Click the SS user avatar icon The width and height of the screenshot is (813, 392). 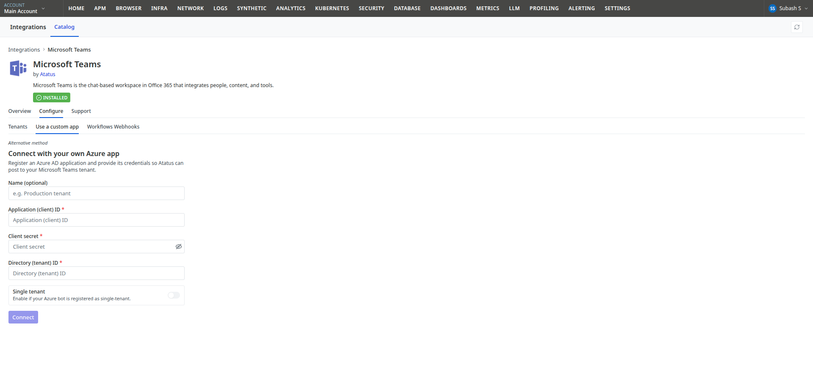tap(772, 8)
